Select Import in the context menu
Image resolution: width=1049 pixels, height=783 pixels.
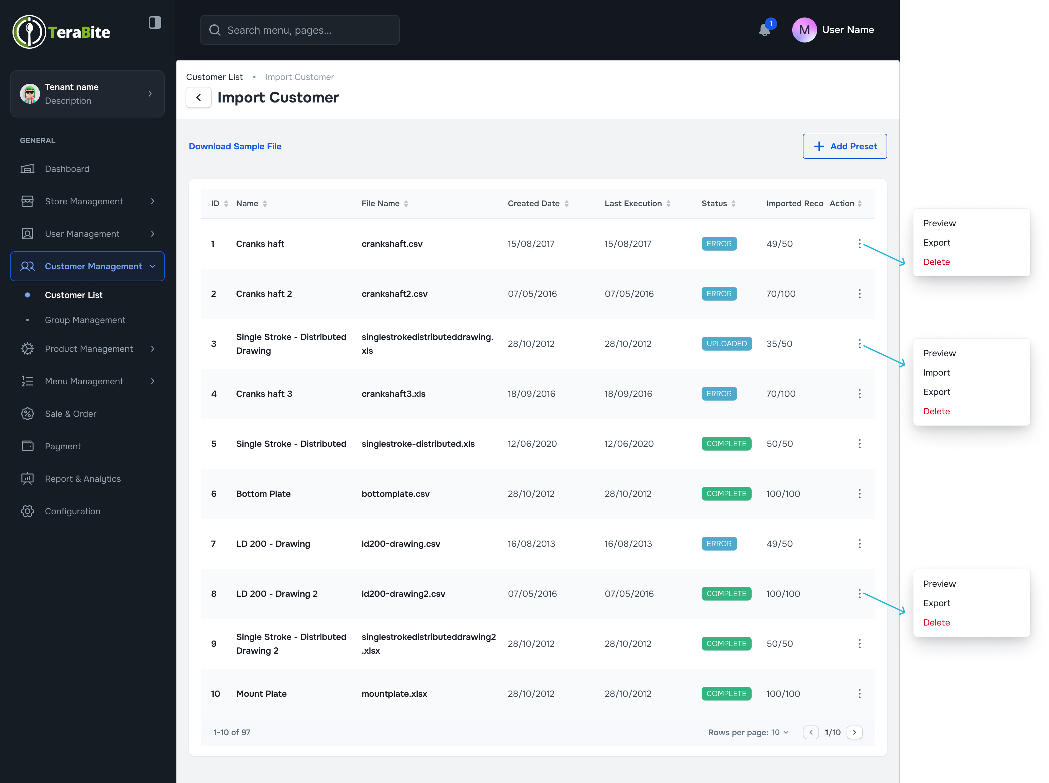(x=936, y=372)
